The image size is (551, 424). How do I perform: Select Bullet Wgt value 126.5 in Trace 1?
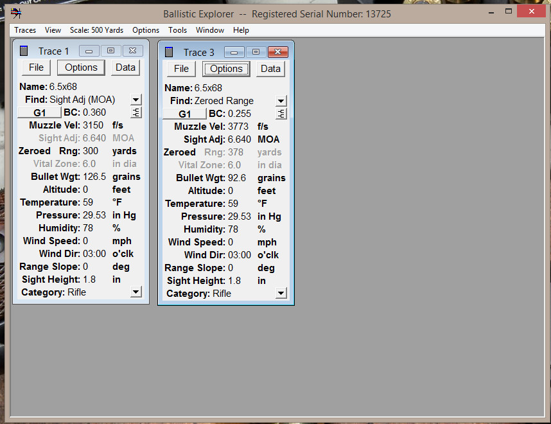coord(94,177)
